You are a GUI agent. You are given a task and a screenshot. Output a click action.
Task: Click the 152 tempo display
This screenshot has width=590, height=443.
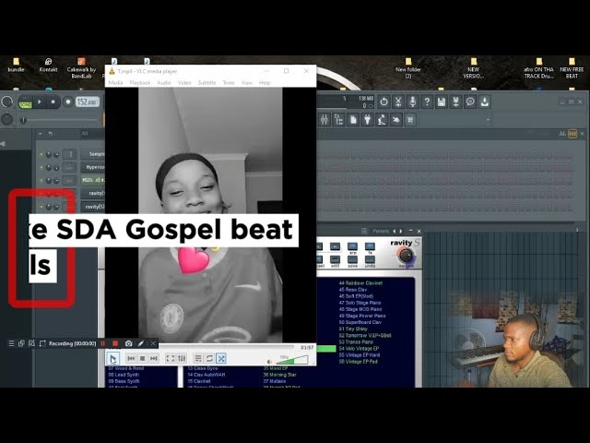click(88, 102)
